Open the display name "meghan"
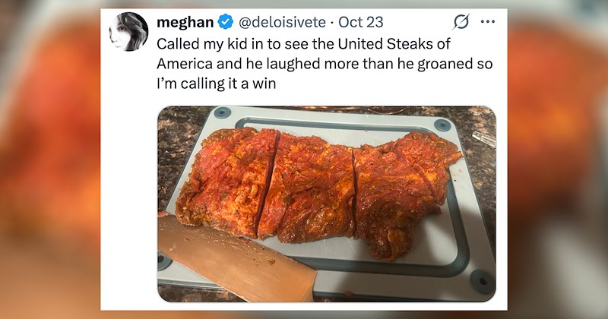Screen dimensions: 608x319 point(185,22)
